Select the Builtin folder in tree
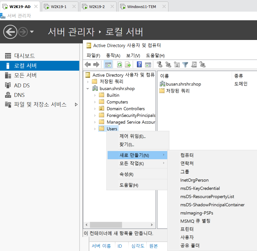 pyautogui.click(x=109, y=95)
